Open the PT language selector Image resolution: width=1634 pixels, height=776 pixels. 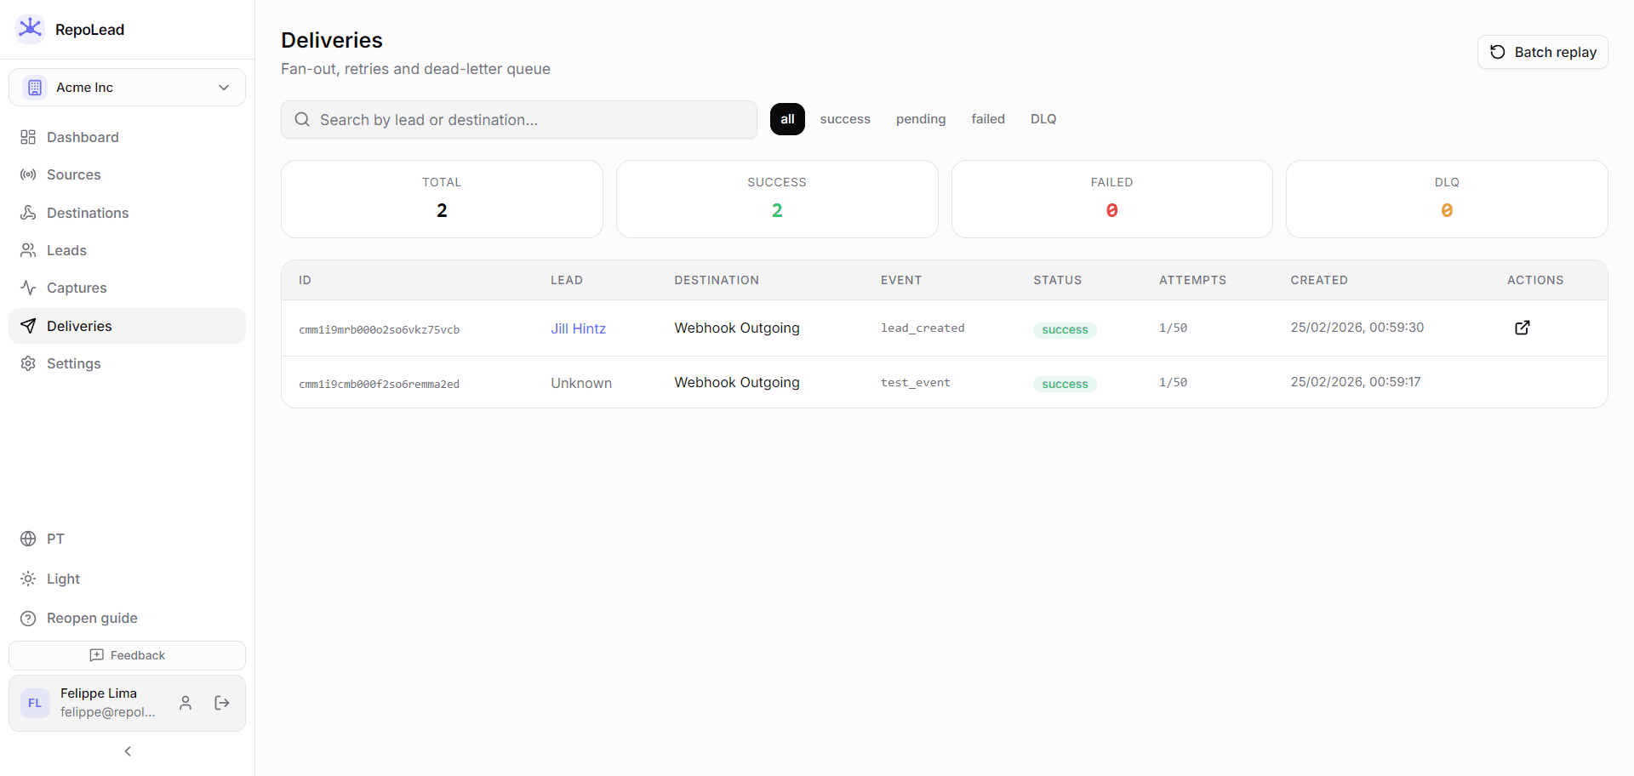point(54,539)
